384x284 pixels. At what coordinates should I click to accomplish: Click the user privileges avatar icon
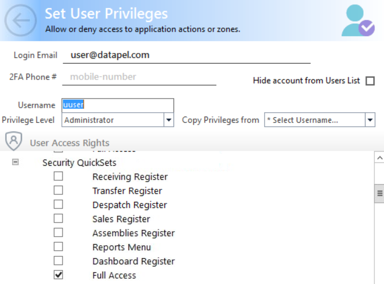click(358, 20)
